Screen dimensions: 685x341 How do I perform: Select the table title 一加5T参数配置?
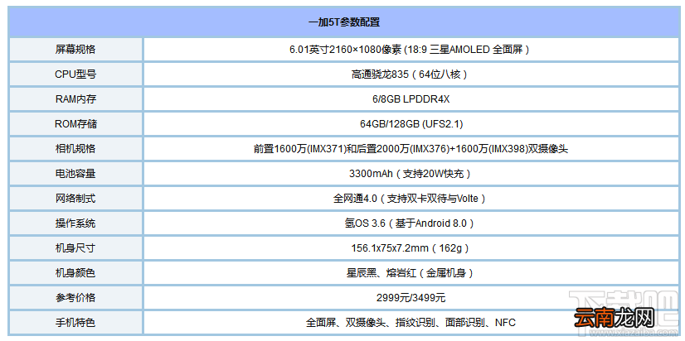coord(344,22)
